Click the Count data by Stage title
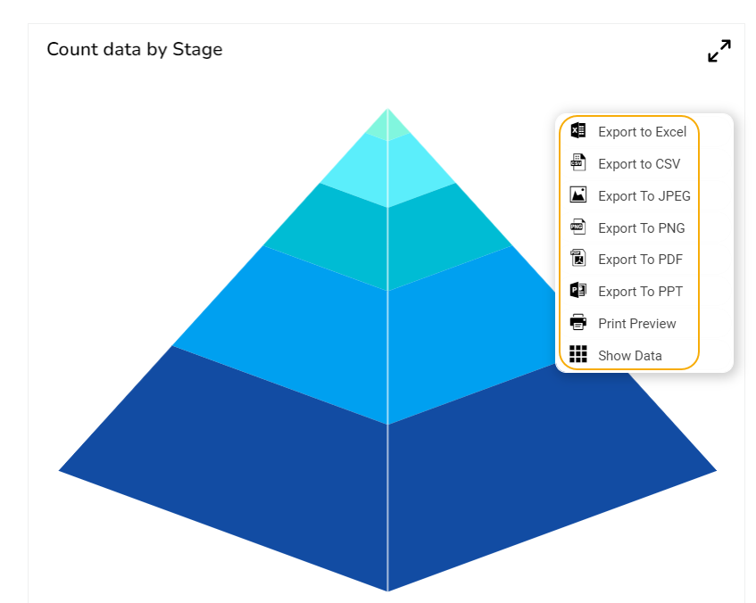756x603 pixels. click(x=135, y=50)
